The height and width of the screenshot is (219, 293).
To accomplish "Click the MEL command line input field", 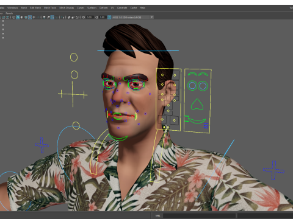I will 200,215.
